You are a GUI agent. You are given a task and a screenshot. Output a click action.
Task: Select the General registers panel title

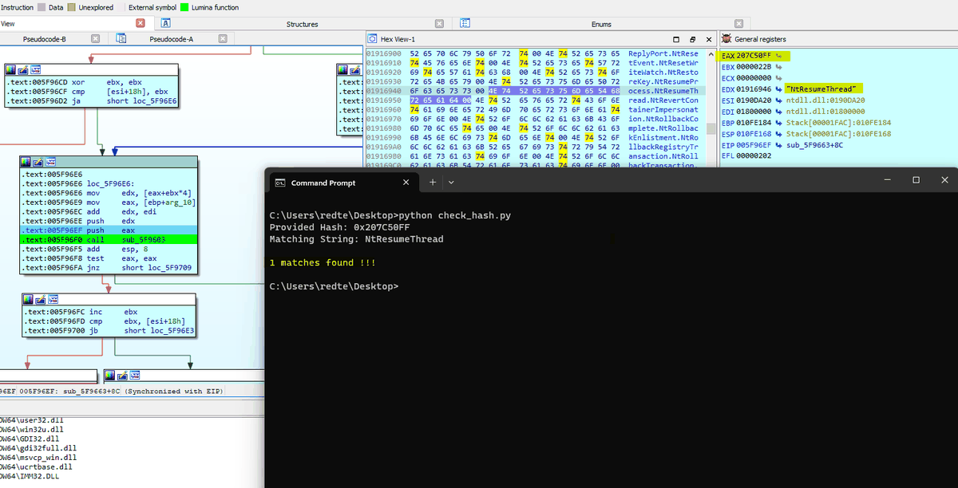pyautogui.click(x=760, y=39)
